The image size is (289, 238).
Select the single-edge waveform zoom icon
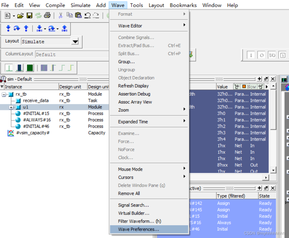point(9,68)
